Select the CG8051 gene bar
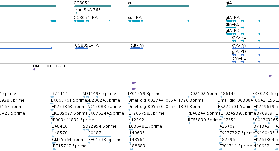Viewport: 279px width, 151px height. [x=92, y=6]
